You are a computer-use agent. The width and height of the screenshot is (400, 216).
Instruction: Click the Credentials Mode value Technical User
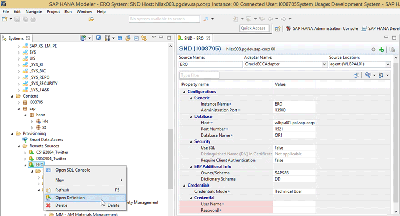(x=294, y=191)
